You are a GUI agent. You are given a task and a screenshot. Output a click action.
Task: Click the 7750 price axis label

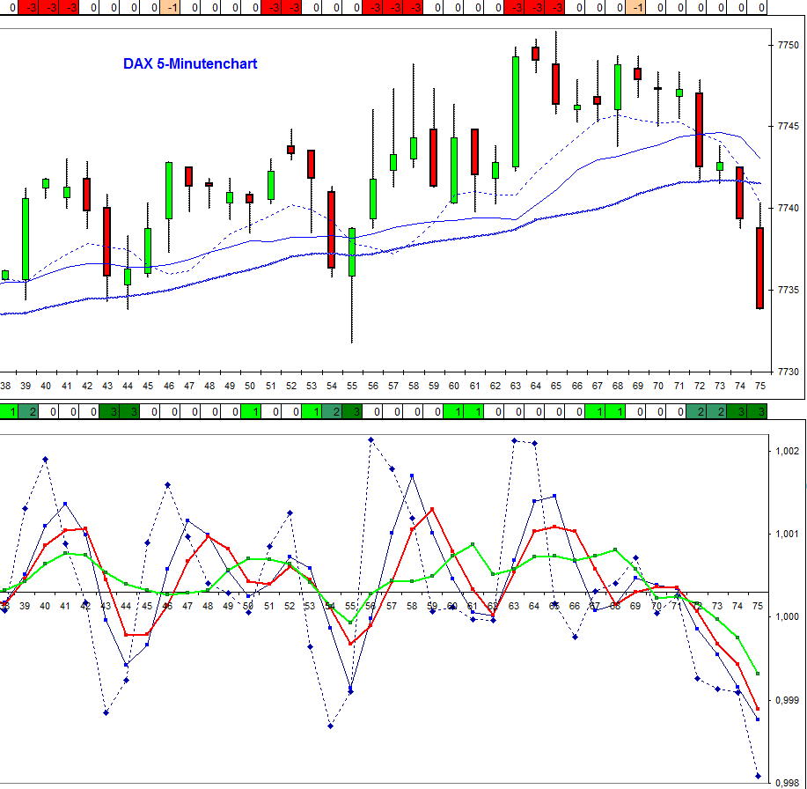click(788, 45)
